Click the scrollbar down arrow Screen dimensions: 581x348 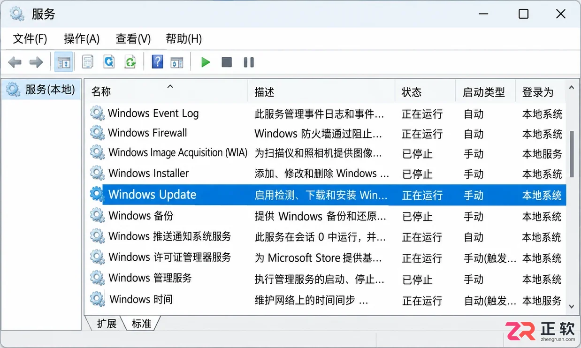(571, 306)
